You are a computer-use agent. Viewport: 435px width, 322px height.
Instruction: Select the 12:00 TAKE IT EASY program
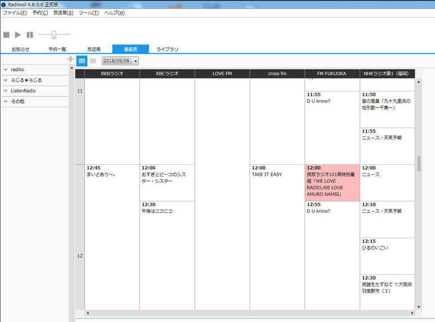point(277,237)
